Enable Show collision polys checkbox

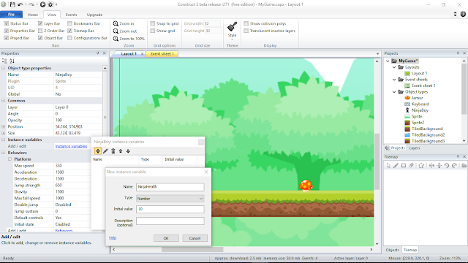(x=246, y=23)
